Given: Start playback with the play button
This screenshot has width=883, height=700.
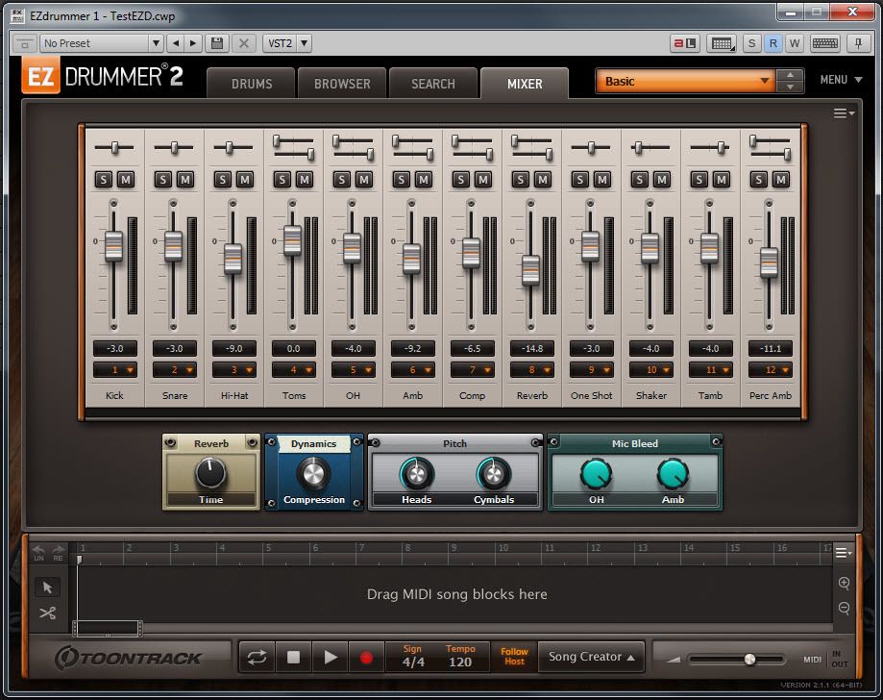Looking at the screenshot, I should tap(330, 658).
